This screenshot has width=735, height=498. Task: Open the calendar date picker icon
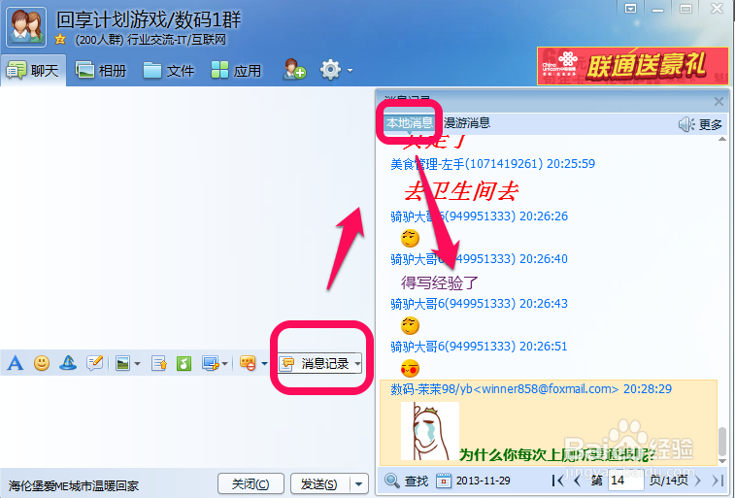coord(444,481)
